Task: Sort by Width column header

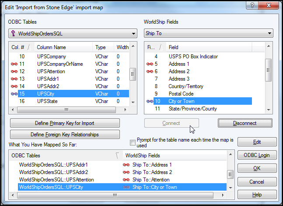Action: [x=122, y=47]
